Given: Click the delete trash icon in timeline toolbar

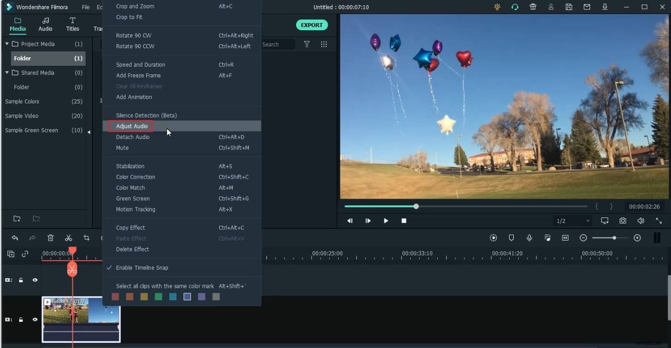Looking at the screenshot, I should [51, 238].
